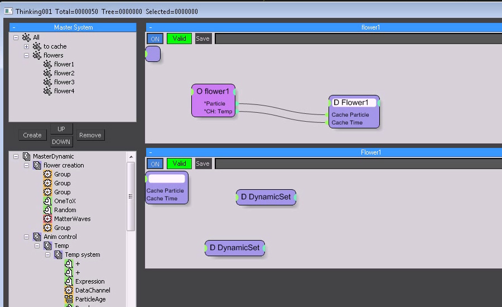Select flower4 in the Master System tree
The image size is (502, 307).
click(64, 92)
